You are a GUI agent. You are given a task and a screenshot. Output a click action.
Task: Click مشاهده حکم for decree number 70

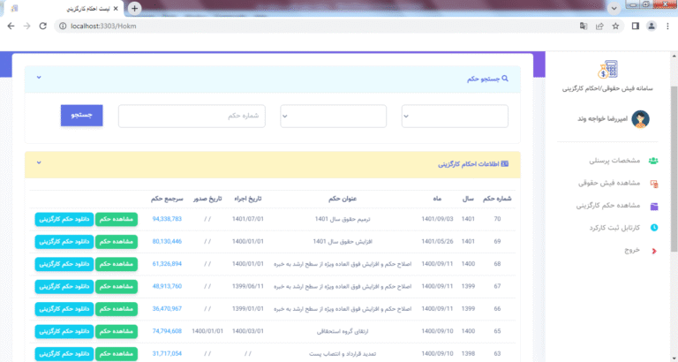pos(116,218)
